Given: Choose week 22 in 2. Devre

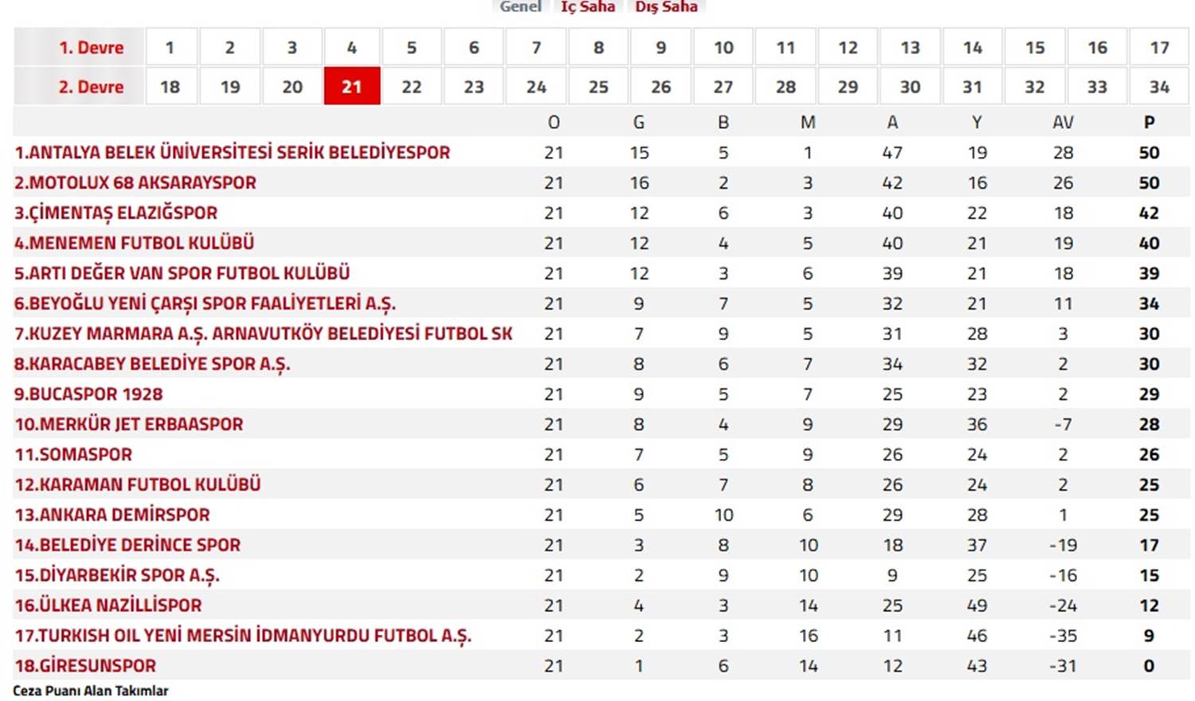Looking at the screenshot, I should pyautogui.click(x=412, y=86).
